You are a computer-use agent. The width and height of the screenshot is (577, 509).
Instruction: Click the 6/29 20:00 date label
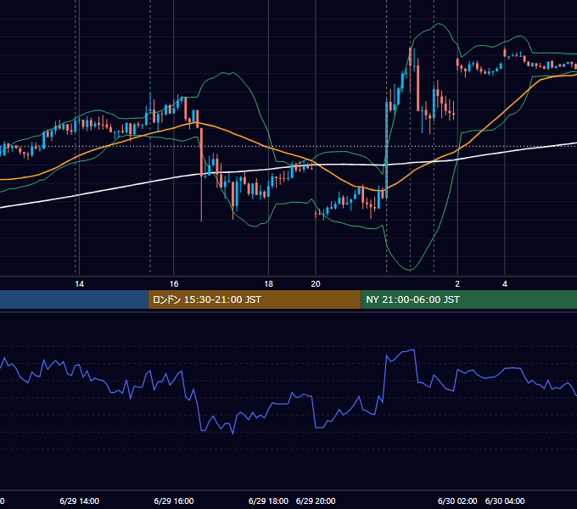(x=316, y=501)
